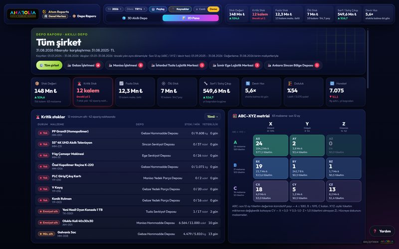399x249 pixels.
Task: Click the red alert badge on Ankara Sincan chip
Action: pyautogui.click(x=317, y=65)
